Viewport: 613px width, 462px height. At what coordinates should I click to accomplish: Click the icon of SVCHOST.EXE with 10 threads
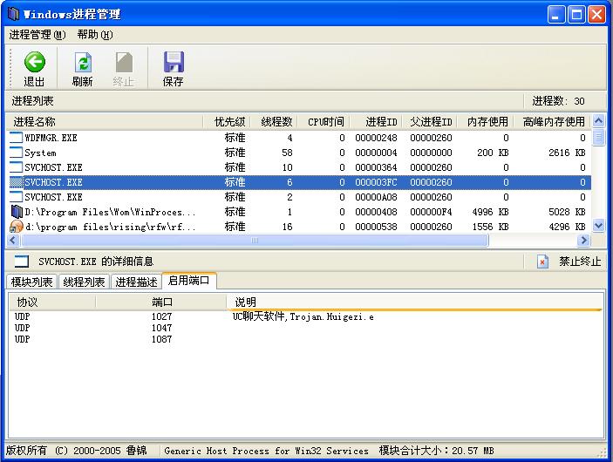16,167
